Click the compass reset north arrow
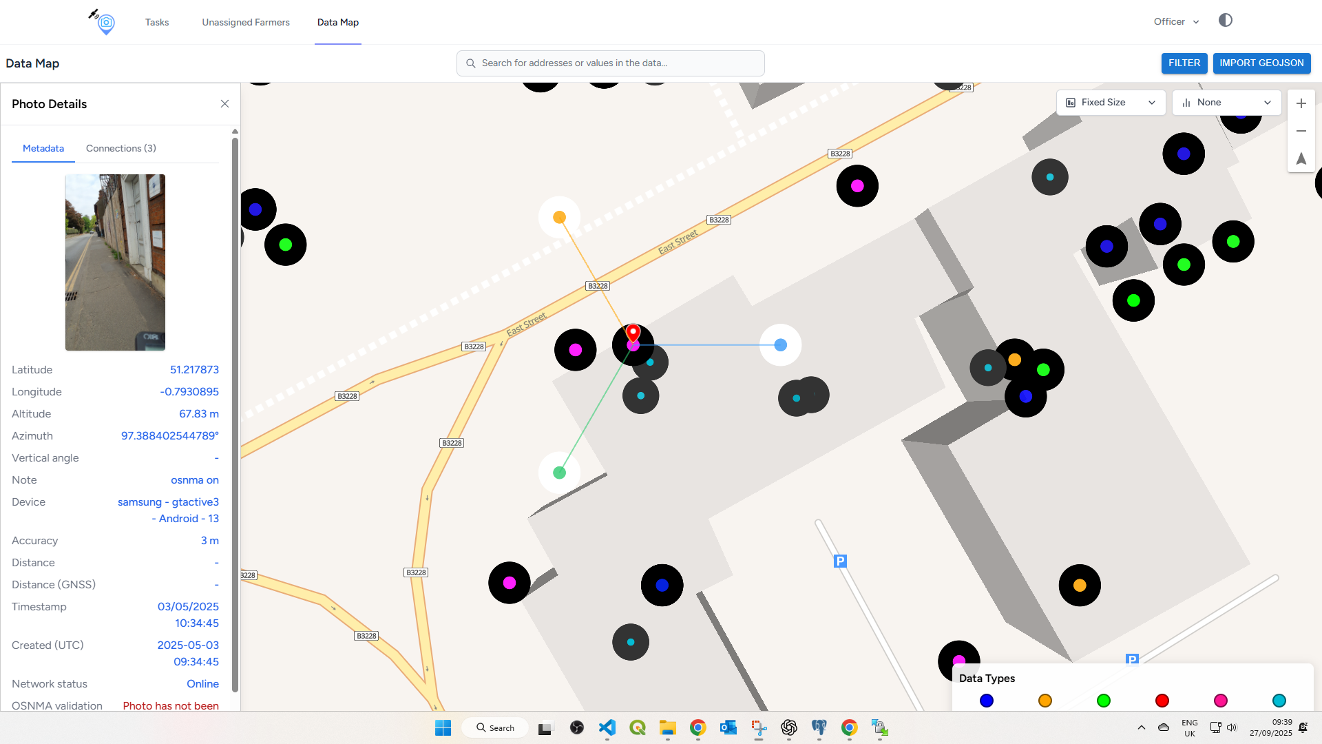1322x744 pixels. (x=1301, y=158)
